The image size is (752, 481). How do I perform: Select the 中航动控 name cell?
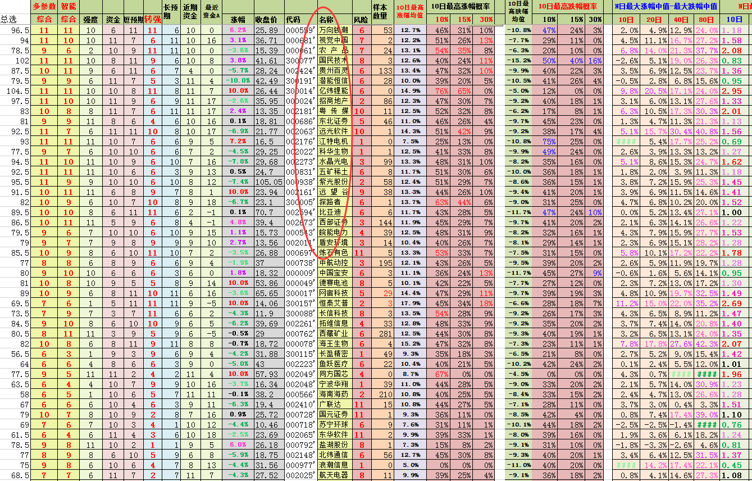[335, 262]
